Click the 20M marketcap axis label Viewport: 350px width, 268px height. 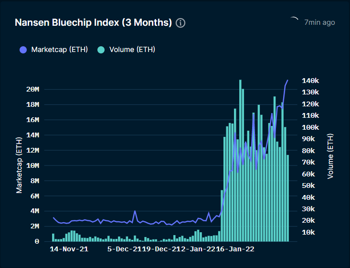[x=32, y=89]
